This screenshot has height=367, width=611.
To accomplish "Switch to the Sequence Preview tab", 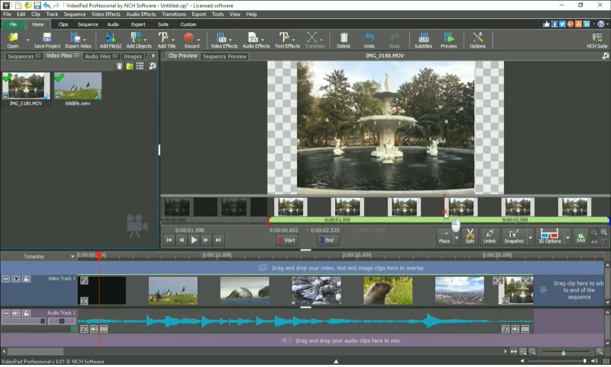I will coord(224,56).
